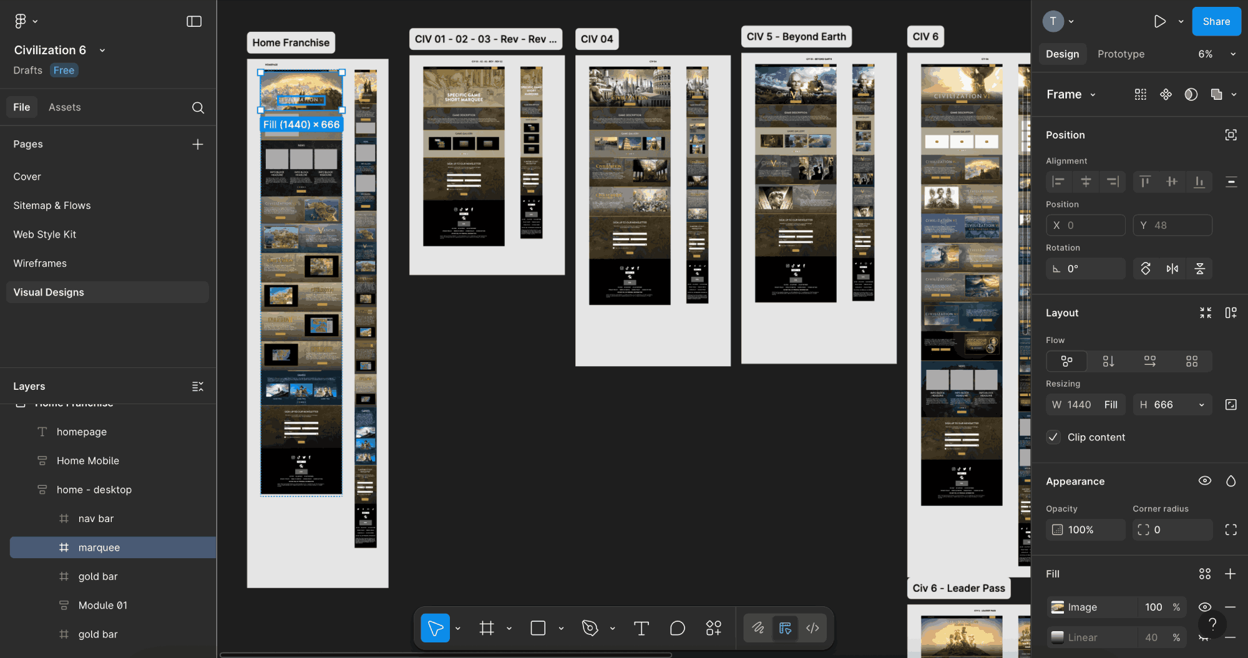The height and width of the screenshot is (658, 1248).
Task: Select grid flow layout option
Action: (x=1192, y=361)
